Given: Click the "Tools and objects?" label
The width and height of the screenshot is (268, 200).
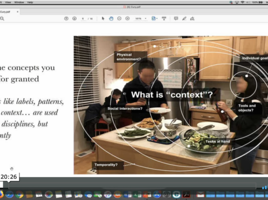Looking at the screenshot, I should pos(247,108).
